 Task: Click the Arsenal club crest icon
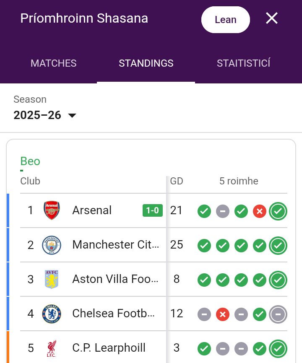[x=52, y=210]
